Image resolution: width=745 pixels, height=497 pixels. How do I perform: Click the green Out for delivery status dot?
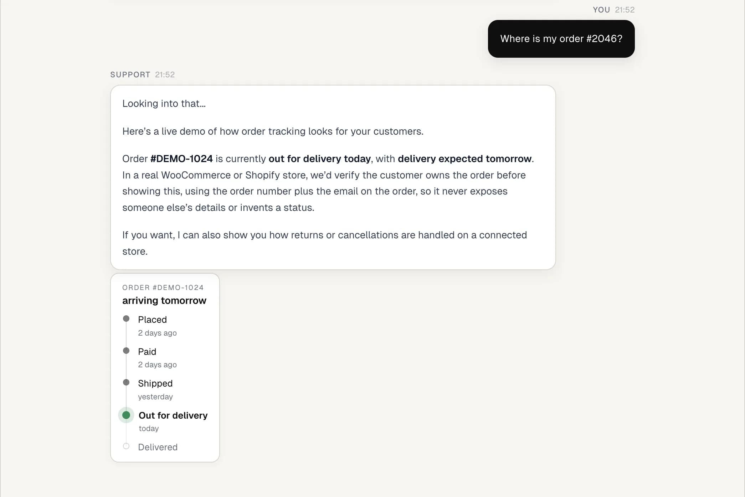point(126,415)
